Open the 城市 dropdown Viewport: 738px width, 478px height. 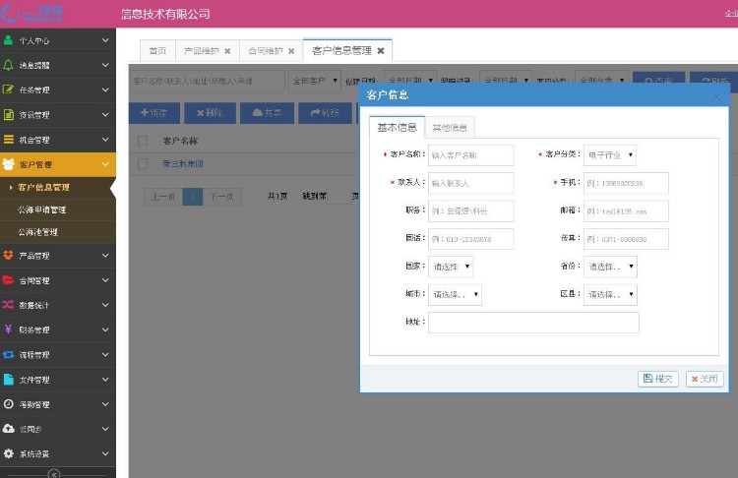pyautogui.click(x=456, y=294)
